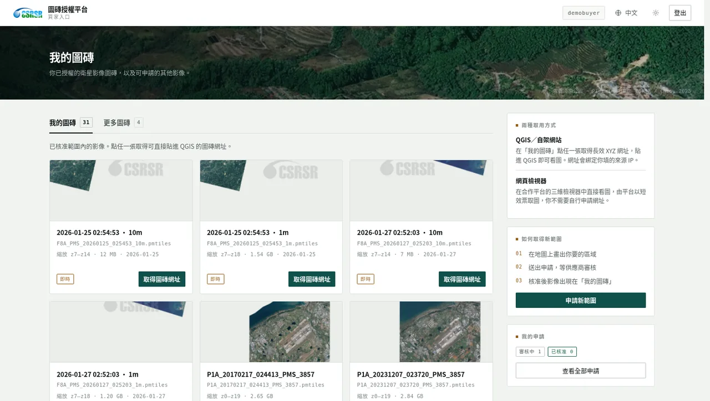
Task: Click filename F8A_PMS_20260125_025453_10m.pmtiles
Action: pos(114,244)
